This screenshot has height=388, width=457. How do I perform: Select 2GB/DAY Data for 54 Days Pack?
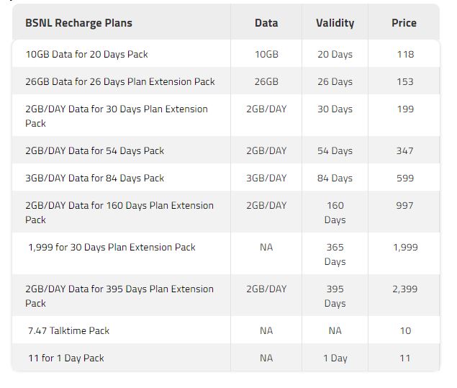(x=94, y=150)
